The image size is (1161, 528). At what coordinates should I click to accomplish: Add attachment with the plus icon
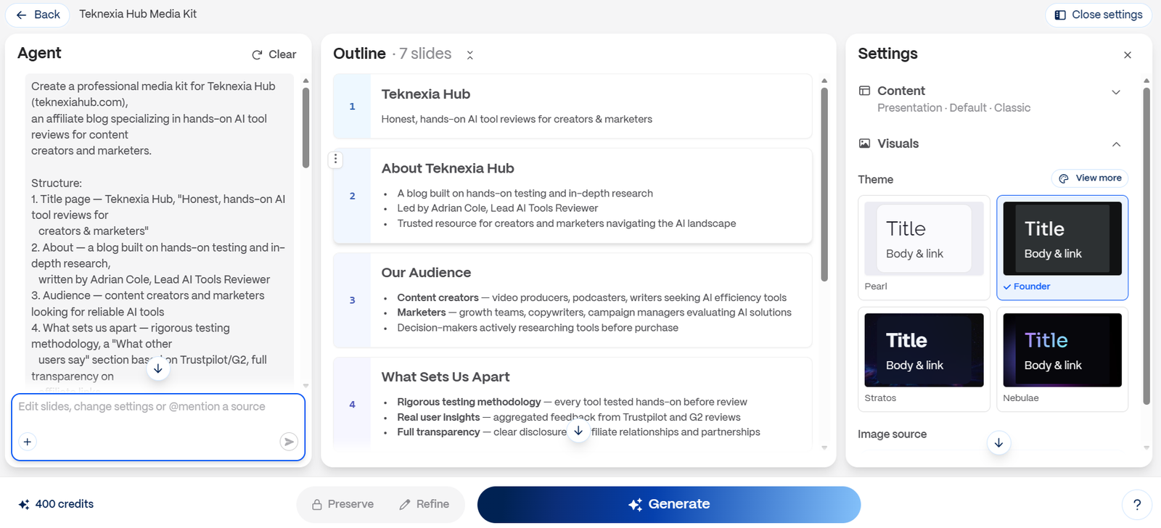(x=28, y=442)
